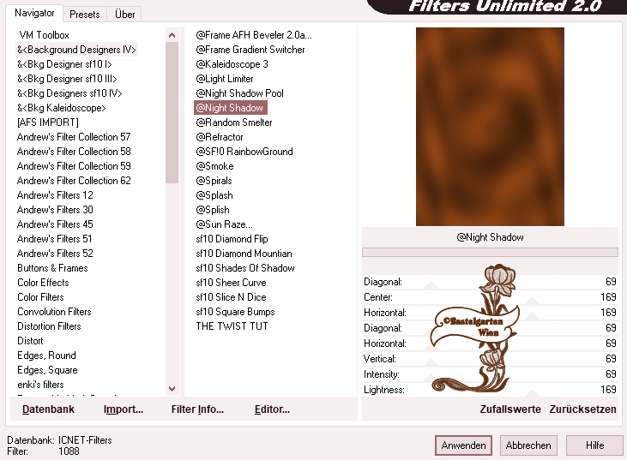
Task: Choose sf10 Shades Of Shadow filter
Action: (x=245, y=268)
